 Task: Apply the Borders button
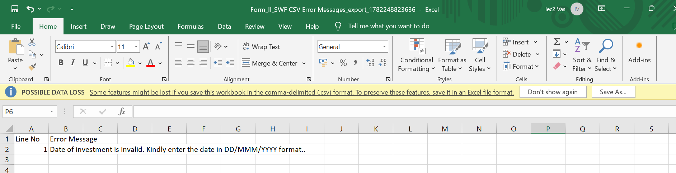tap(108, 63)
